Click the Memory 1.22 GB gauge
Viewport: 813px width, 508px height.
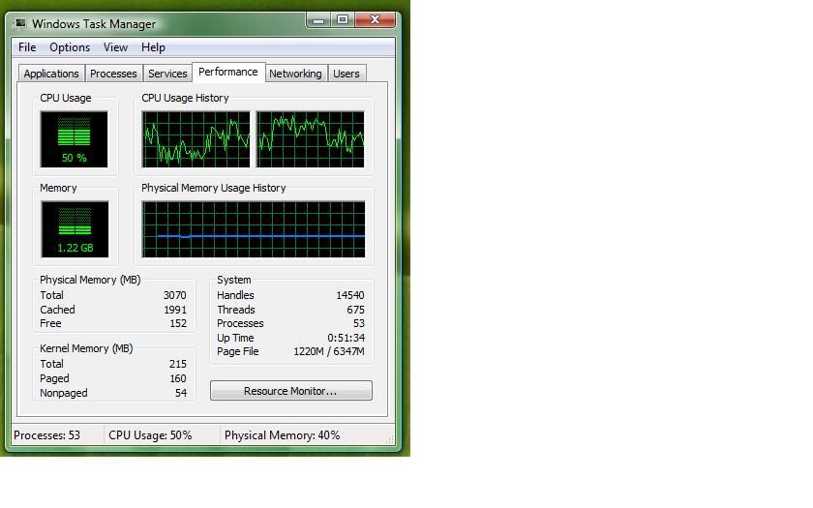74,228
